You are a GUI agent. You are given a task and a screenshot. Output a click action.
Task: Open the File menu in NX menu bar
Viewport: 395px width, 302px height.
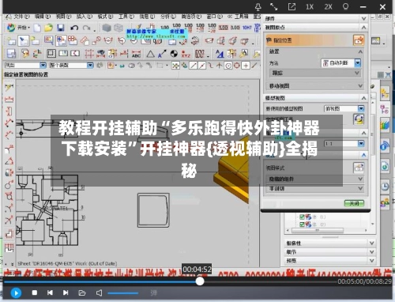21,17
